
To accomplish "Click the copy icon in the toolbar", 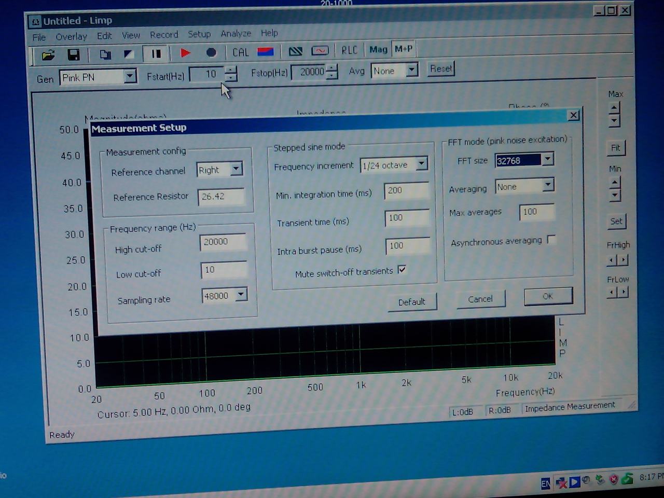I will click(105, 54).
